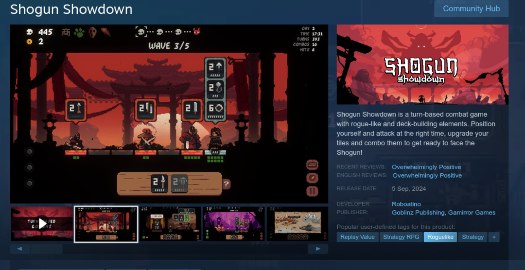
Task: Open English Reviews Overwhelmingly Positive link
Action: coord(427,175)
